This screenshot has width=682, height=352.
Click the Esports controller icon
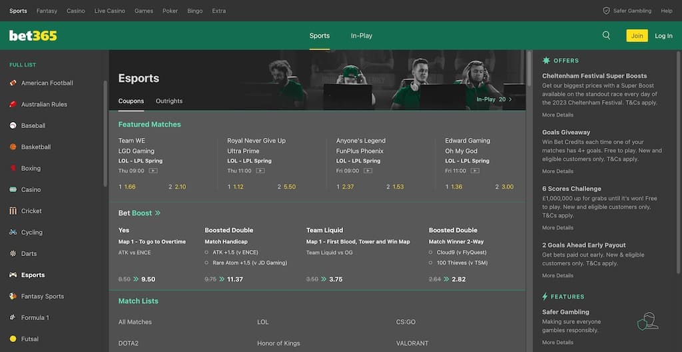[13, 275]
